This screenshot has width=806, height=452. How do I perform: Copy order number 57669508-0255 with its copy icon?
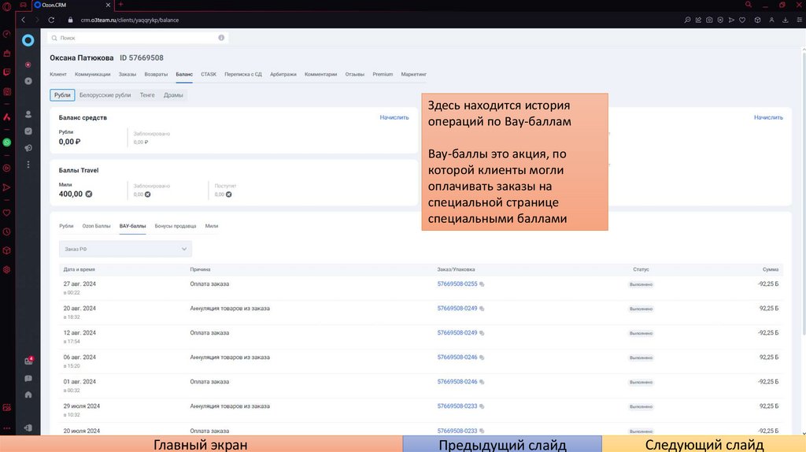(482, 283)
